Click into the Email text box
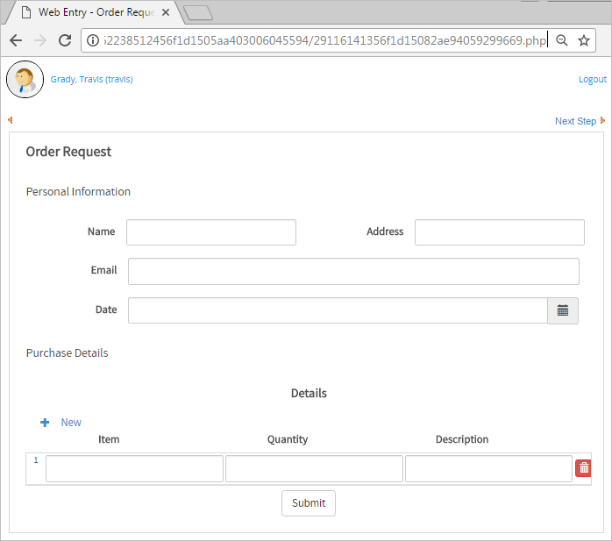The image size is (612, 541). pyautogui.click(x=353, y=271)
